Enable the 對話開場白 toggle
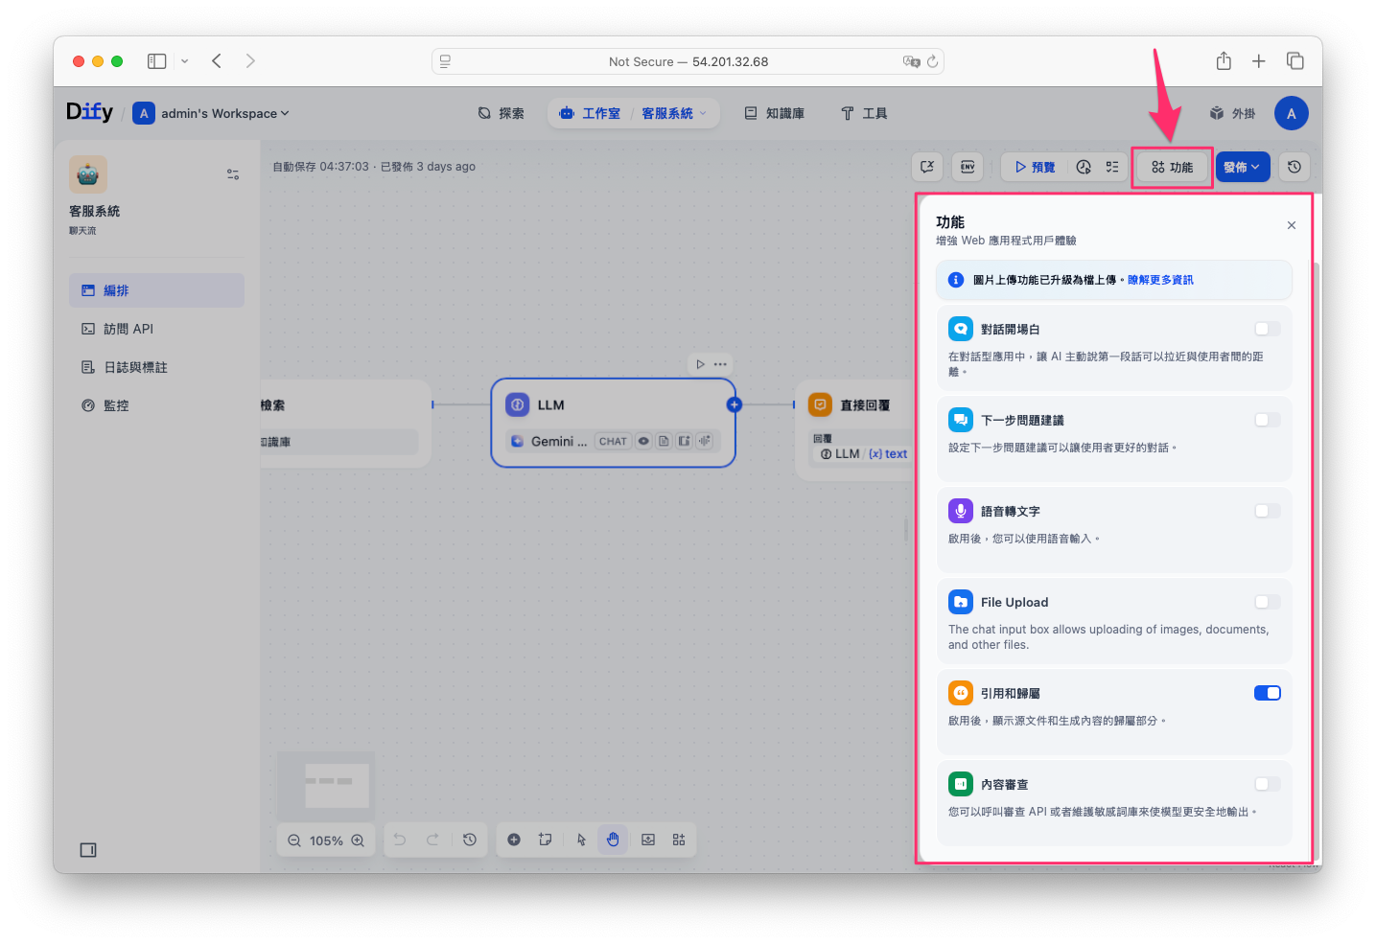Screen dimensions: 1376x944 [x=1267, y=329]
